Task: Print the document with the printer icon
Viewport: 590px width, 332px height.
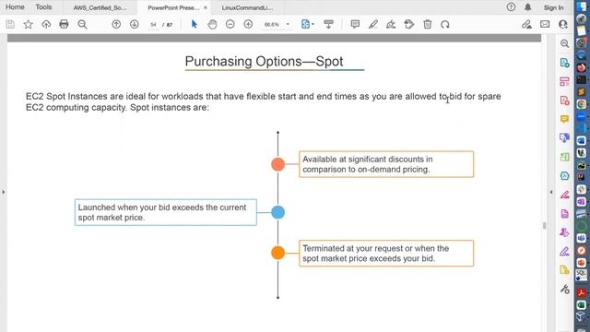Action: coord(64,25)
